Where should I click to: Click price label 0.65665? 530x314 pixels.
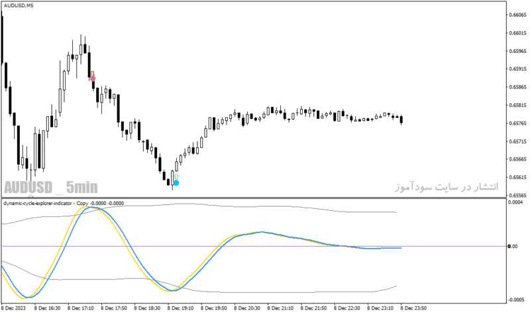click(517, 159)
